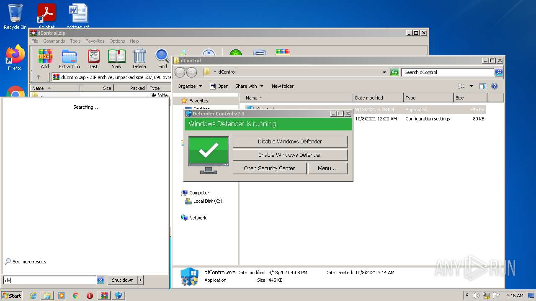536x301 pixels.
Task: Expand Shut down options arrow
Action: coord(140,280)
